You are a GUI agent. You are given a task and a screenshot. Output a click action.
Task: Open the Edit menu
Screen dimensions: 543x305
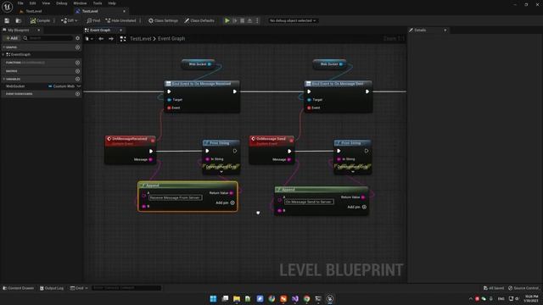click(32, 3)
